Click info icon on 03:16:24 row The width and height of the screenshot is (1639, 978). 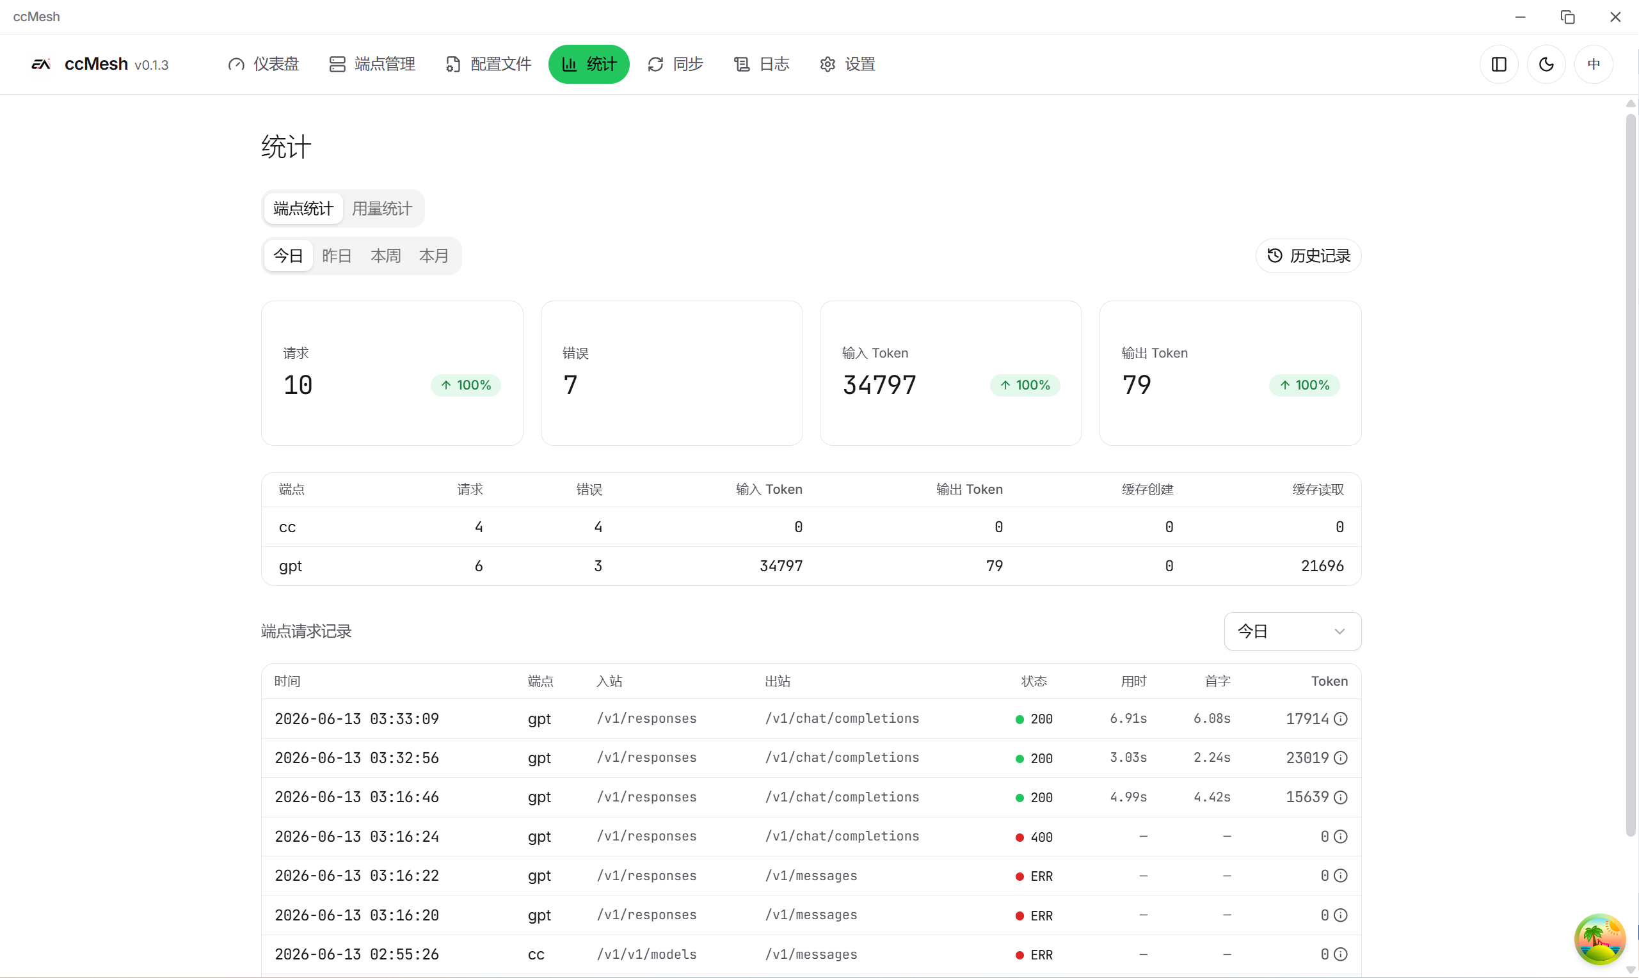point(1340,837)
